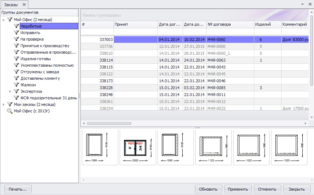This screenshot has width=314, height=195.
Task: Click the Панель группировки grouping area
Action: pos(195,15)
